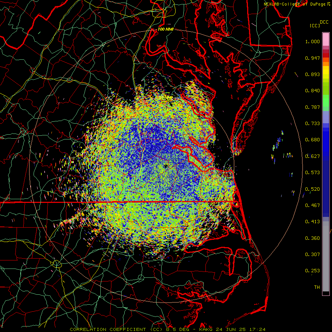Click the KAKQ station identifier
The width and height of the screenshot is (332, 332).
[x=206, y=329]
